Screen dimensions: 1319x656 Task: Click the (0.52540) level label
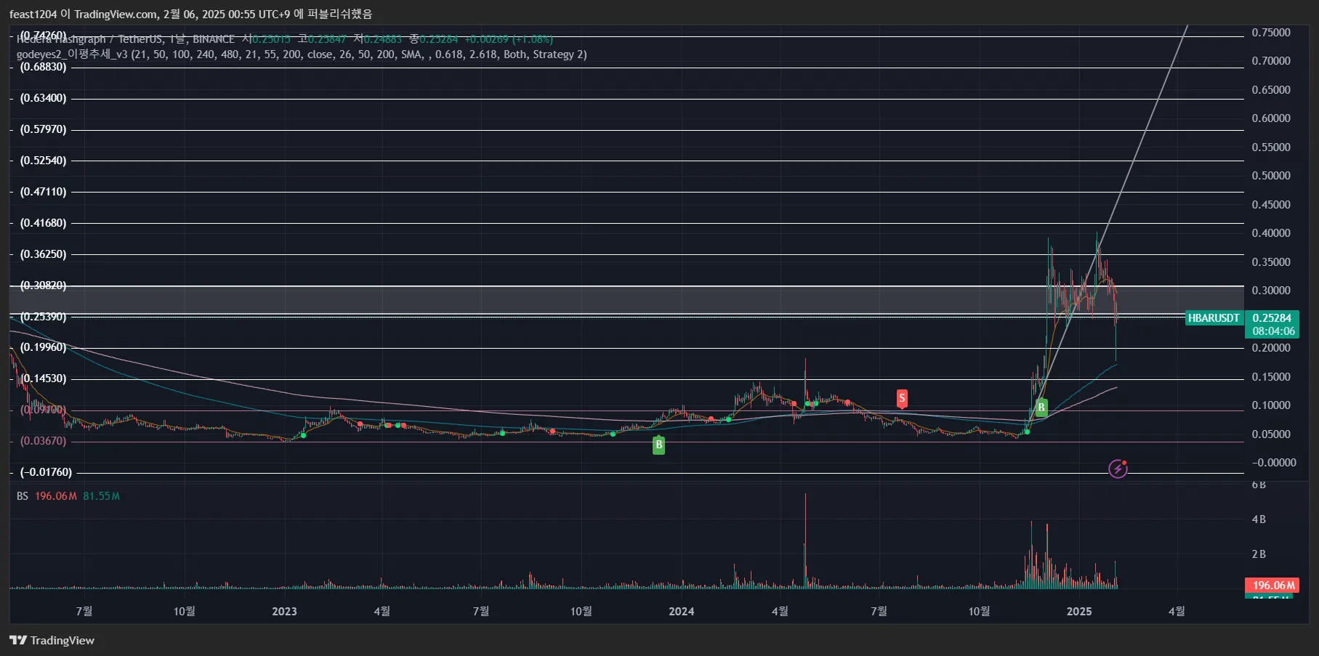coord(43,161)
